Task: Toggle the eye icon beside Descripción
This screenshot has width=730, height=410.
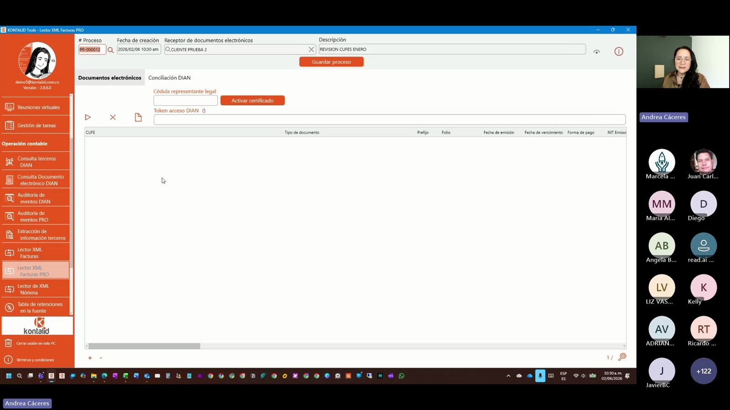Action: click(x=596, y=52)
